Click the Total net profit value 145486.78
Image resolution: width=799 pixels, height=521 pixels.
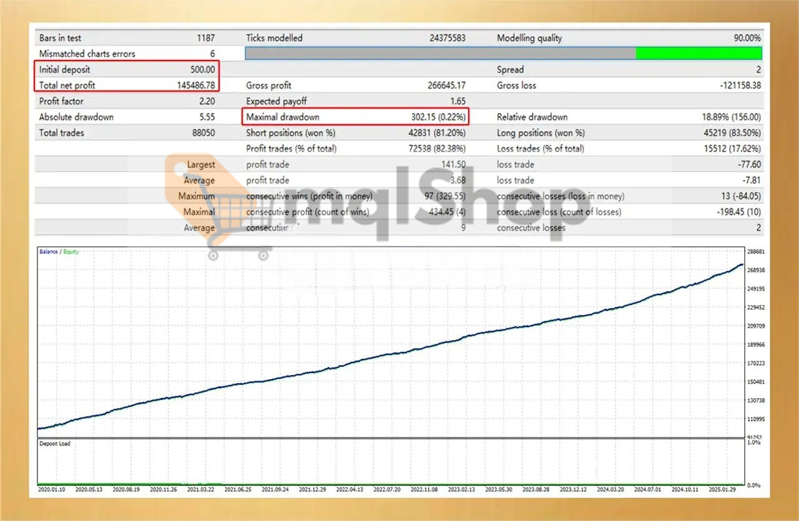coord(196,85)
